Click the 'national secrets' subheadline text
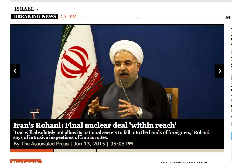232x163 pixels. coord(111,135)
